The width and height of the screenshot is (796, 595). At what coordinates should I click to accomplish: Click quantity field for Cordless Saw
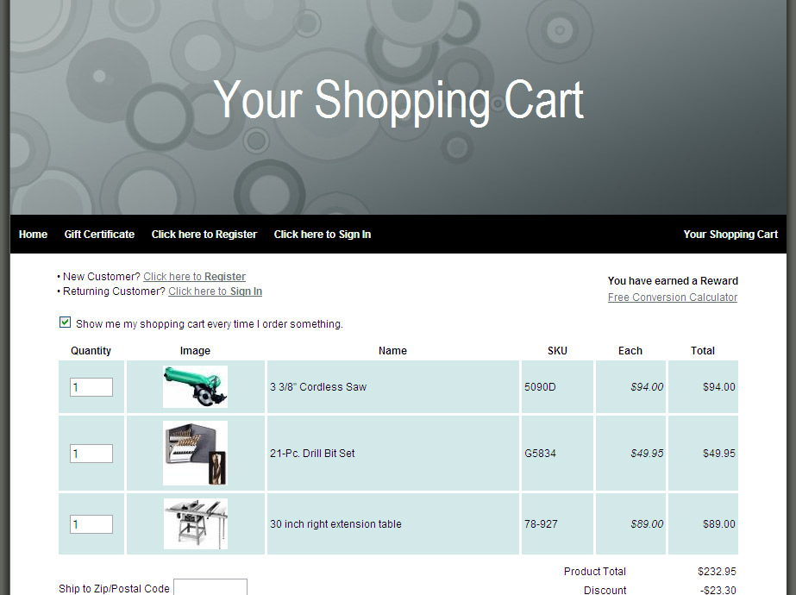tap(91, 387)
